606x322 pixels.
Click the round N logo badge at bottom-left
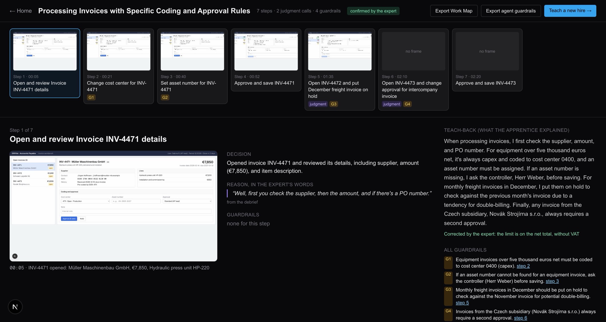click(x=15, y=307)
